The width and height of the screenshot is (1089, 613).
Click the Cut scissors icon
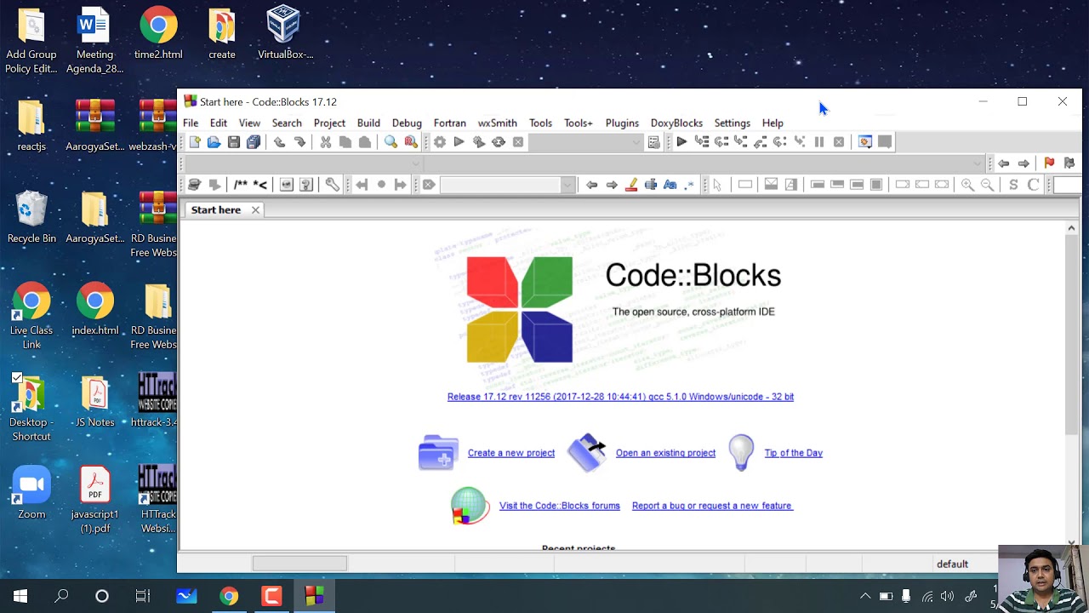tap(325, 142)
